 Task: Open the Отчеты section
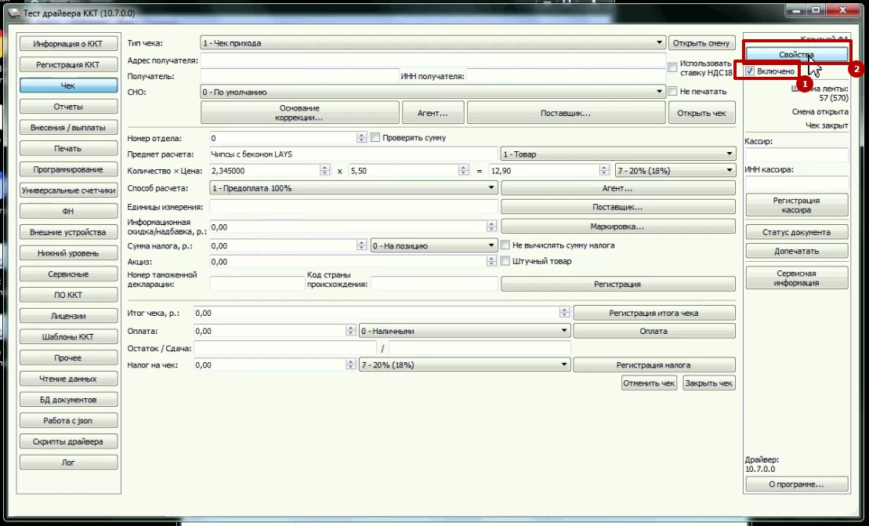pos(68,107)
